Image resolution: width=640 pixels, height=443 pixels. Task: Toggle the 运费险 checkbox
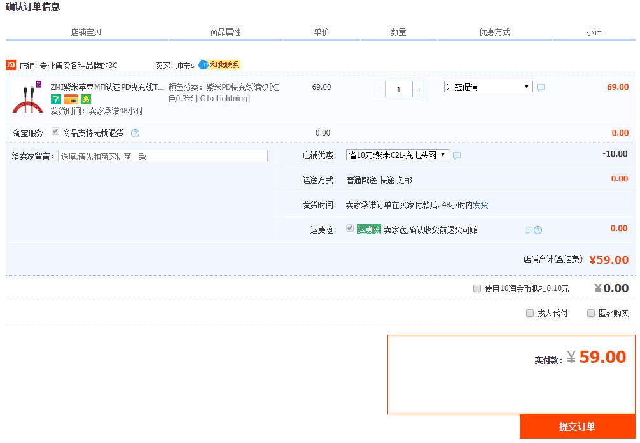[x=350, y=228]
